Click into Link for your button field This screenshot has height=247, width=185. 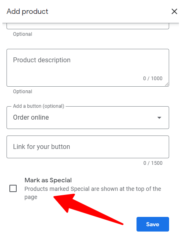[x=88, y=147]
